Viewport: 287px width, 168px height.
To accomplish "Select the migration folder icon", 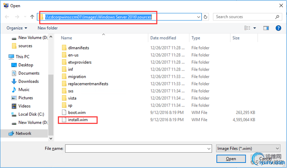I will [64, 76].
